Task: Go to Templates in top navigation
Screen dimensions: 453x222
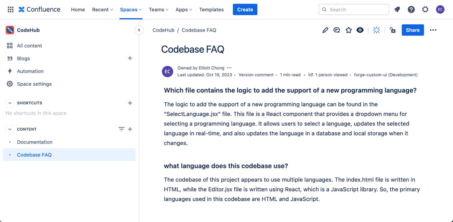Action: (211, 10)
